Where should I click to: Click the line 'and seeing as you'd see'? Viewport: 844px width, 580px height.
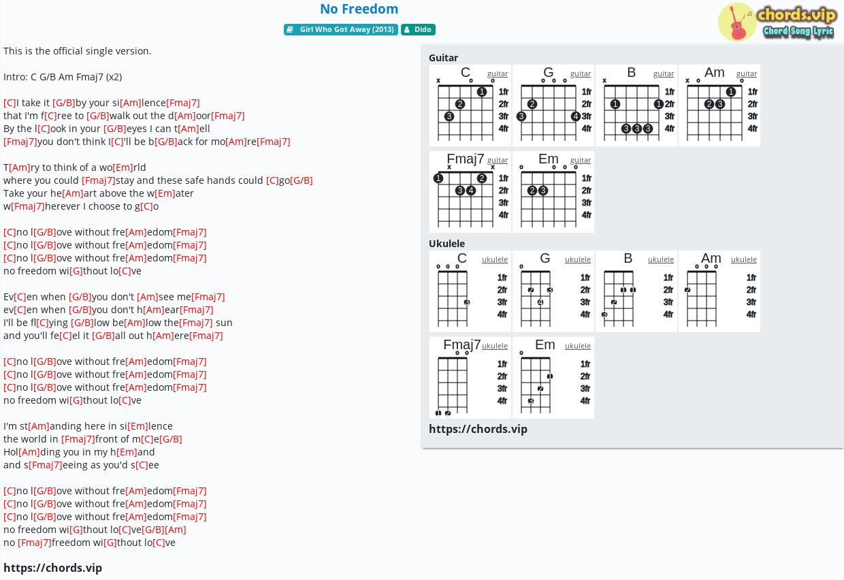pos(81,465)
